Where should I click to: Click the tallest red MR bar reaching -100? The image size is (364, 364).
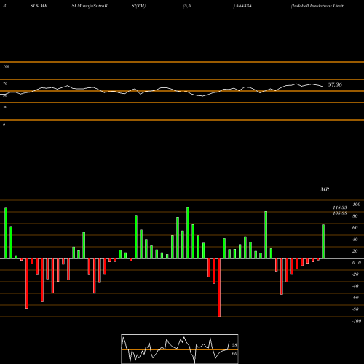point(219,288)
